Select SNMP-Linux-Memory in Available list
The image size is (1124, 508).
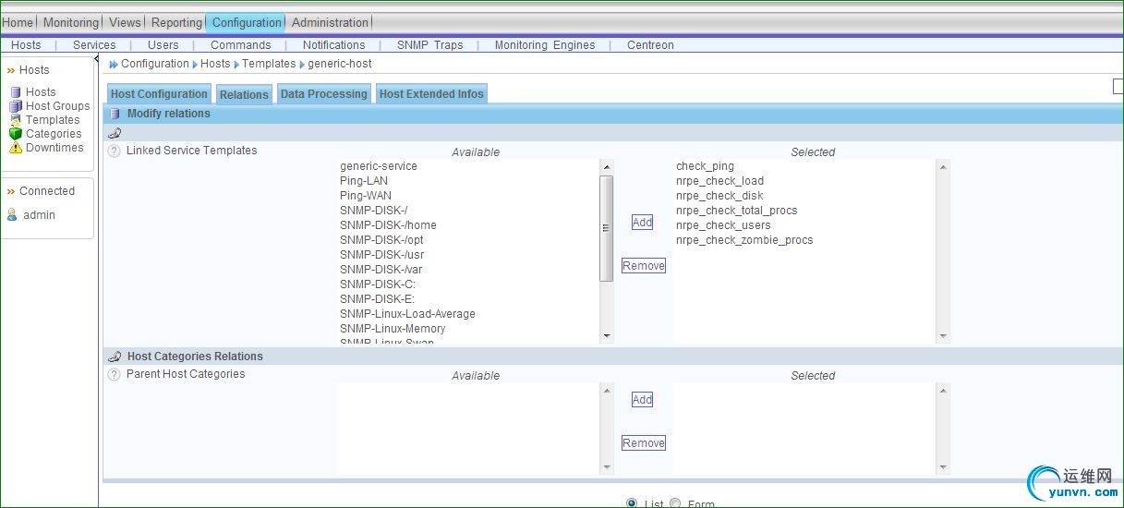393,329
